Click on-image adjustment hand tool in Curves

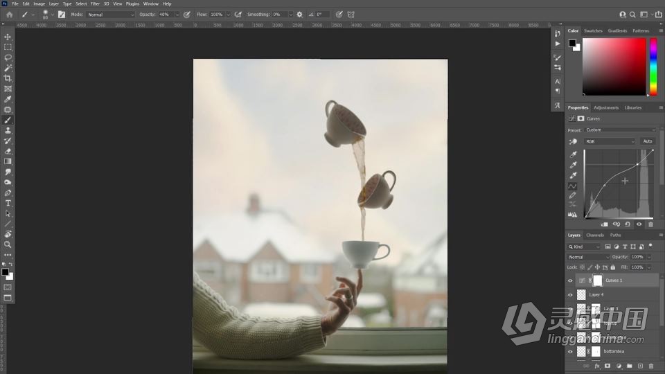(573, 141)
